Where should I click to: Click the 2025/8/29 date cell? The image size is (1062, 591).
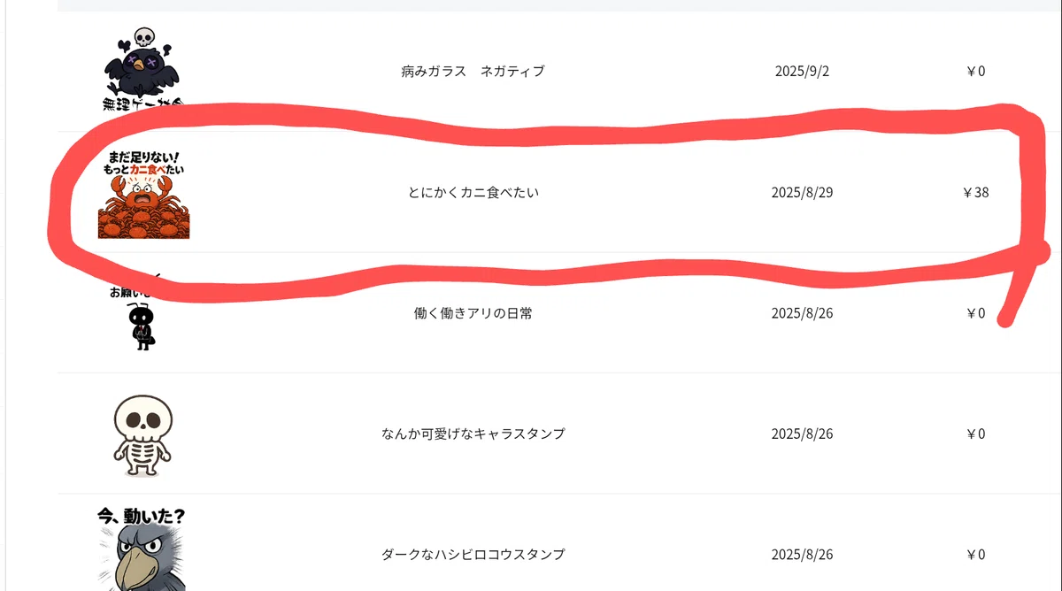point(802,192)
